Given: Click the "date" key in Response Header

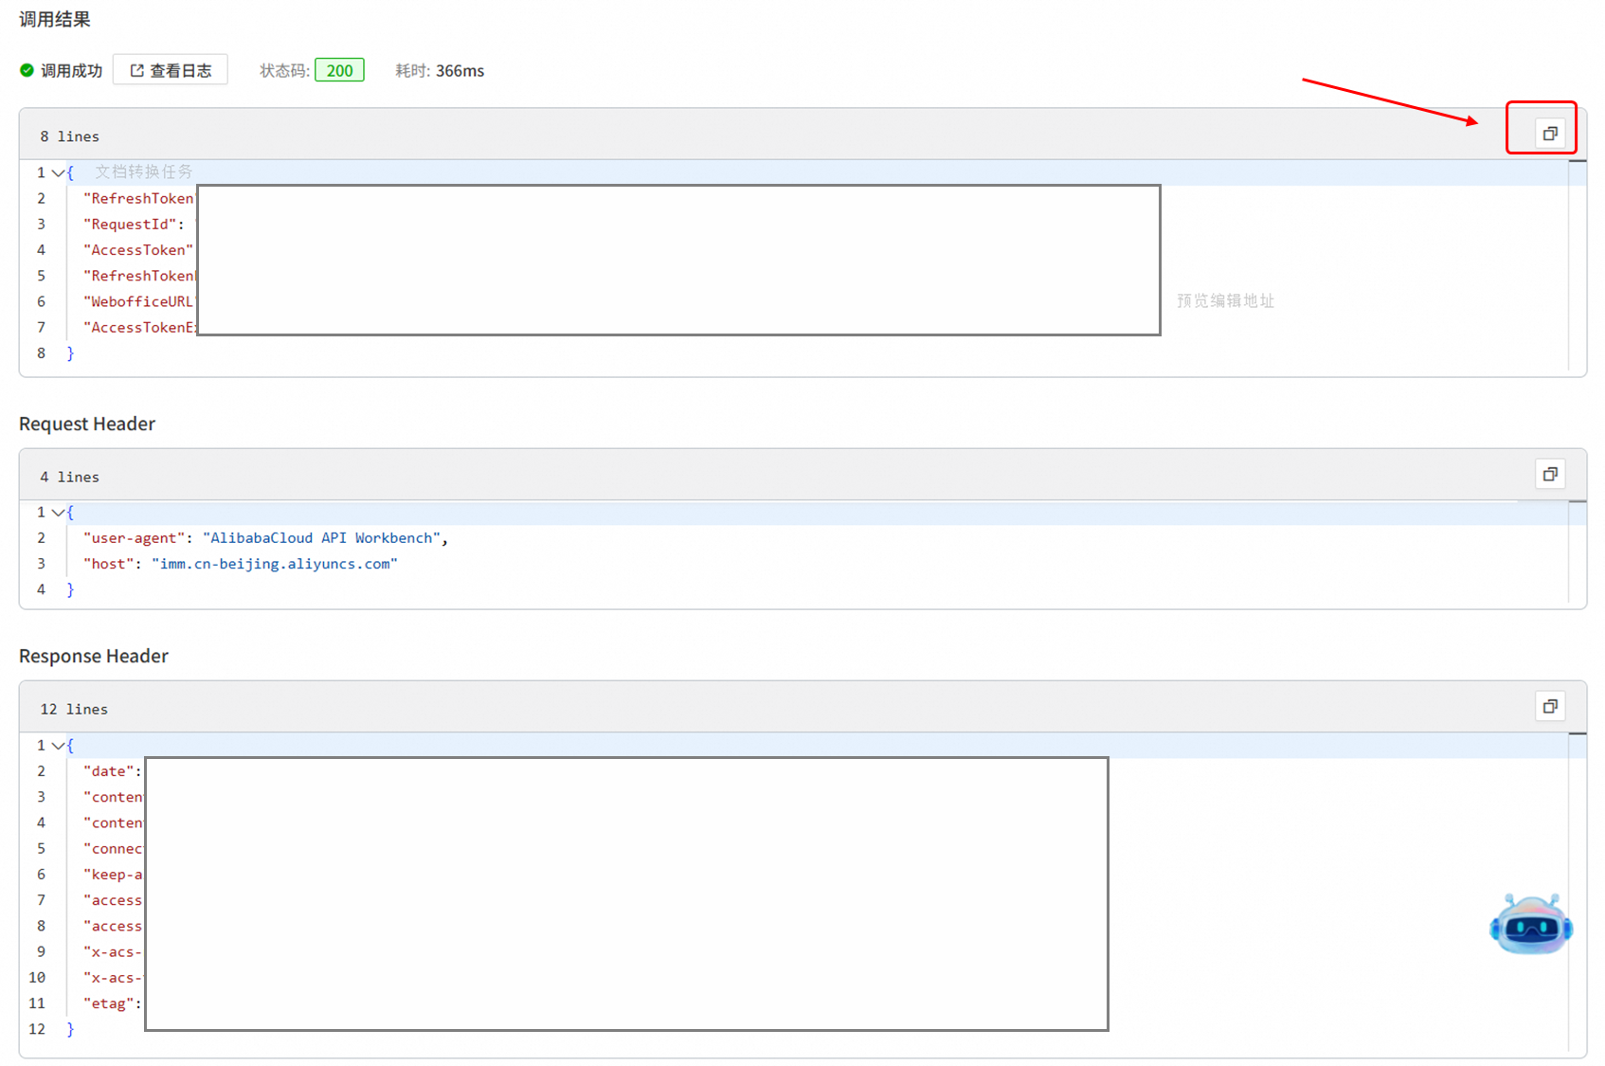Looking at the screenshot, I should 108,771.
